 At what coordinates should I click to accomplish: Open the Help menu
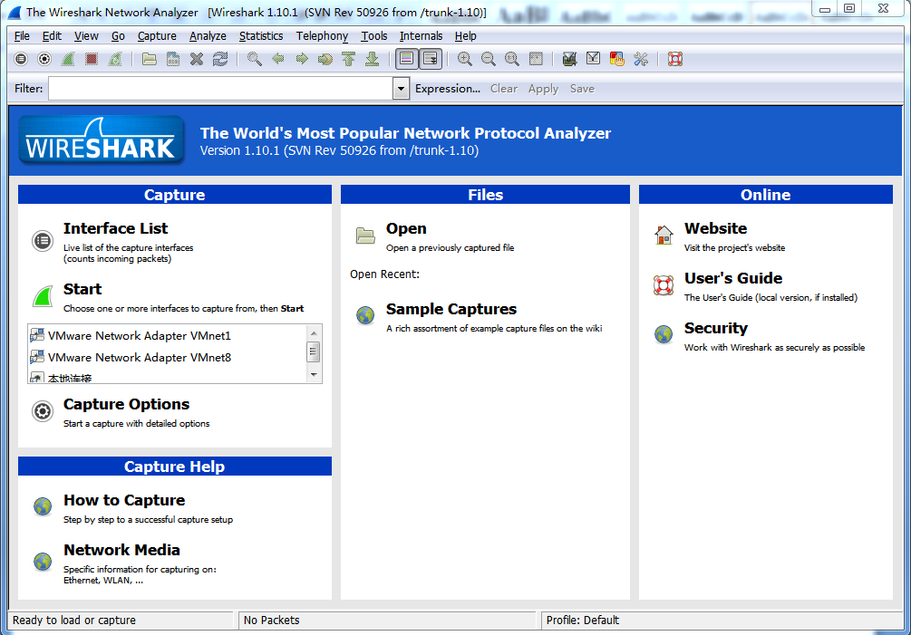[465, 36]
